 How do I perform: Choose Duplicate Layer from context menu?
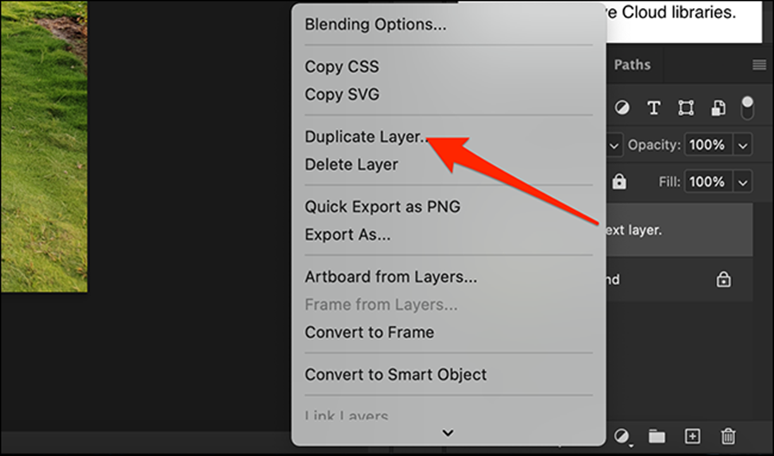coord(366,137)
